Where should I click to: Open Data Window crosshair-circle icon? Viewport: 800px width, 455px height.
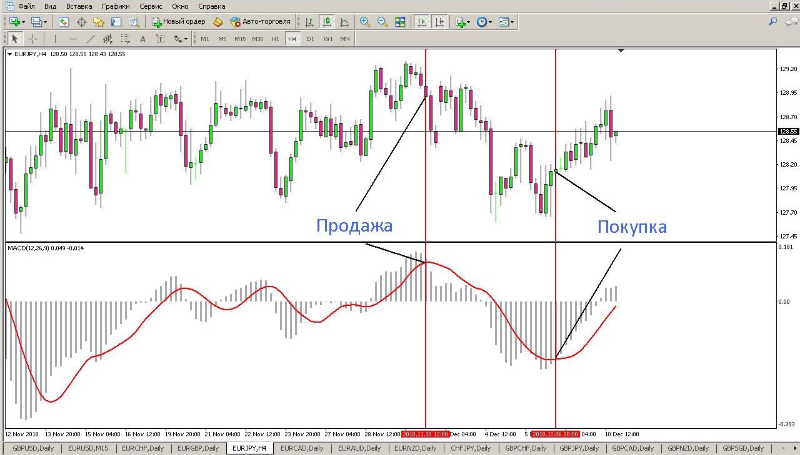tap(81, 22)
